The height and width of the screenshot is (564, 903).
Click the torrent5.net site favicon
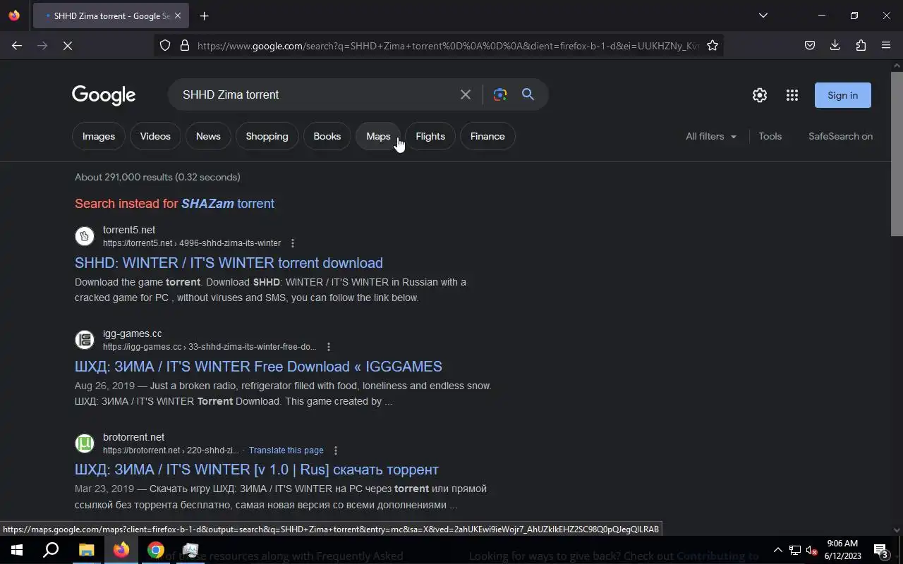pos(85,236)
